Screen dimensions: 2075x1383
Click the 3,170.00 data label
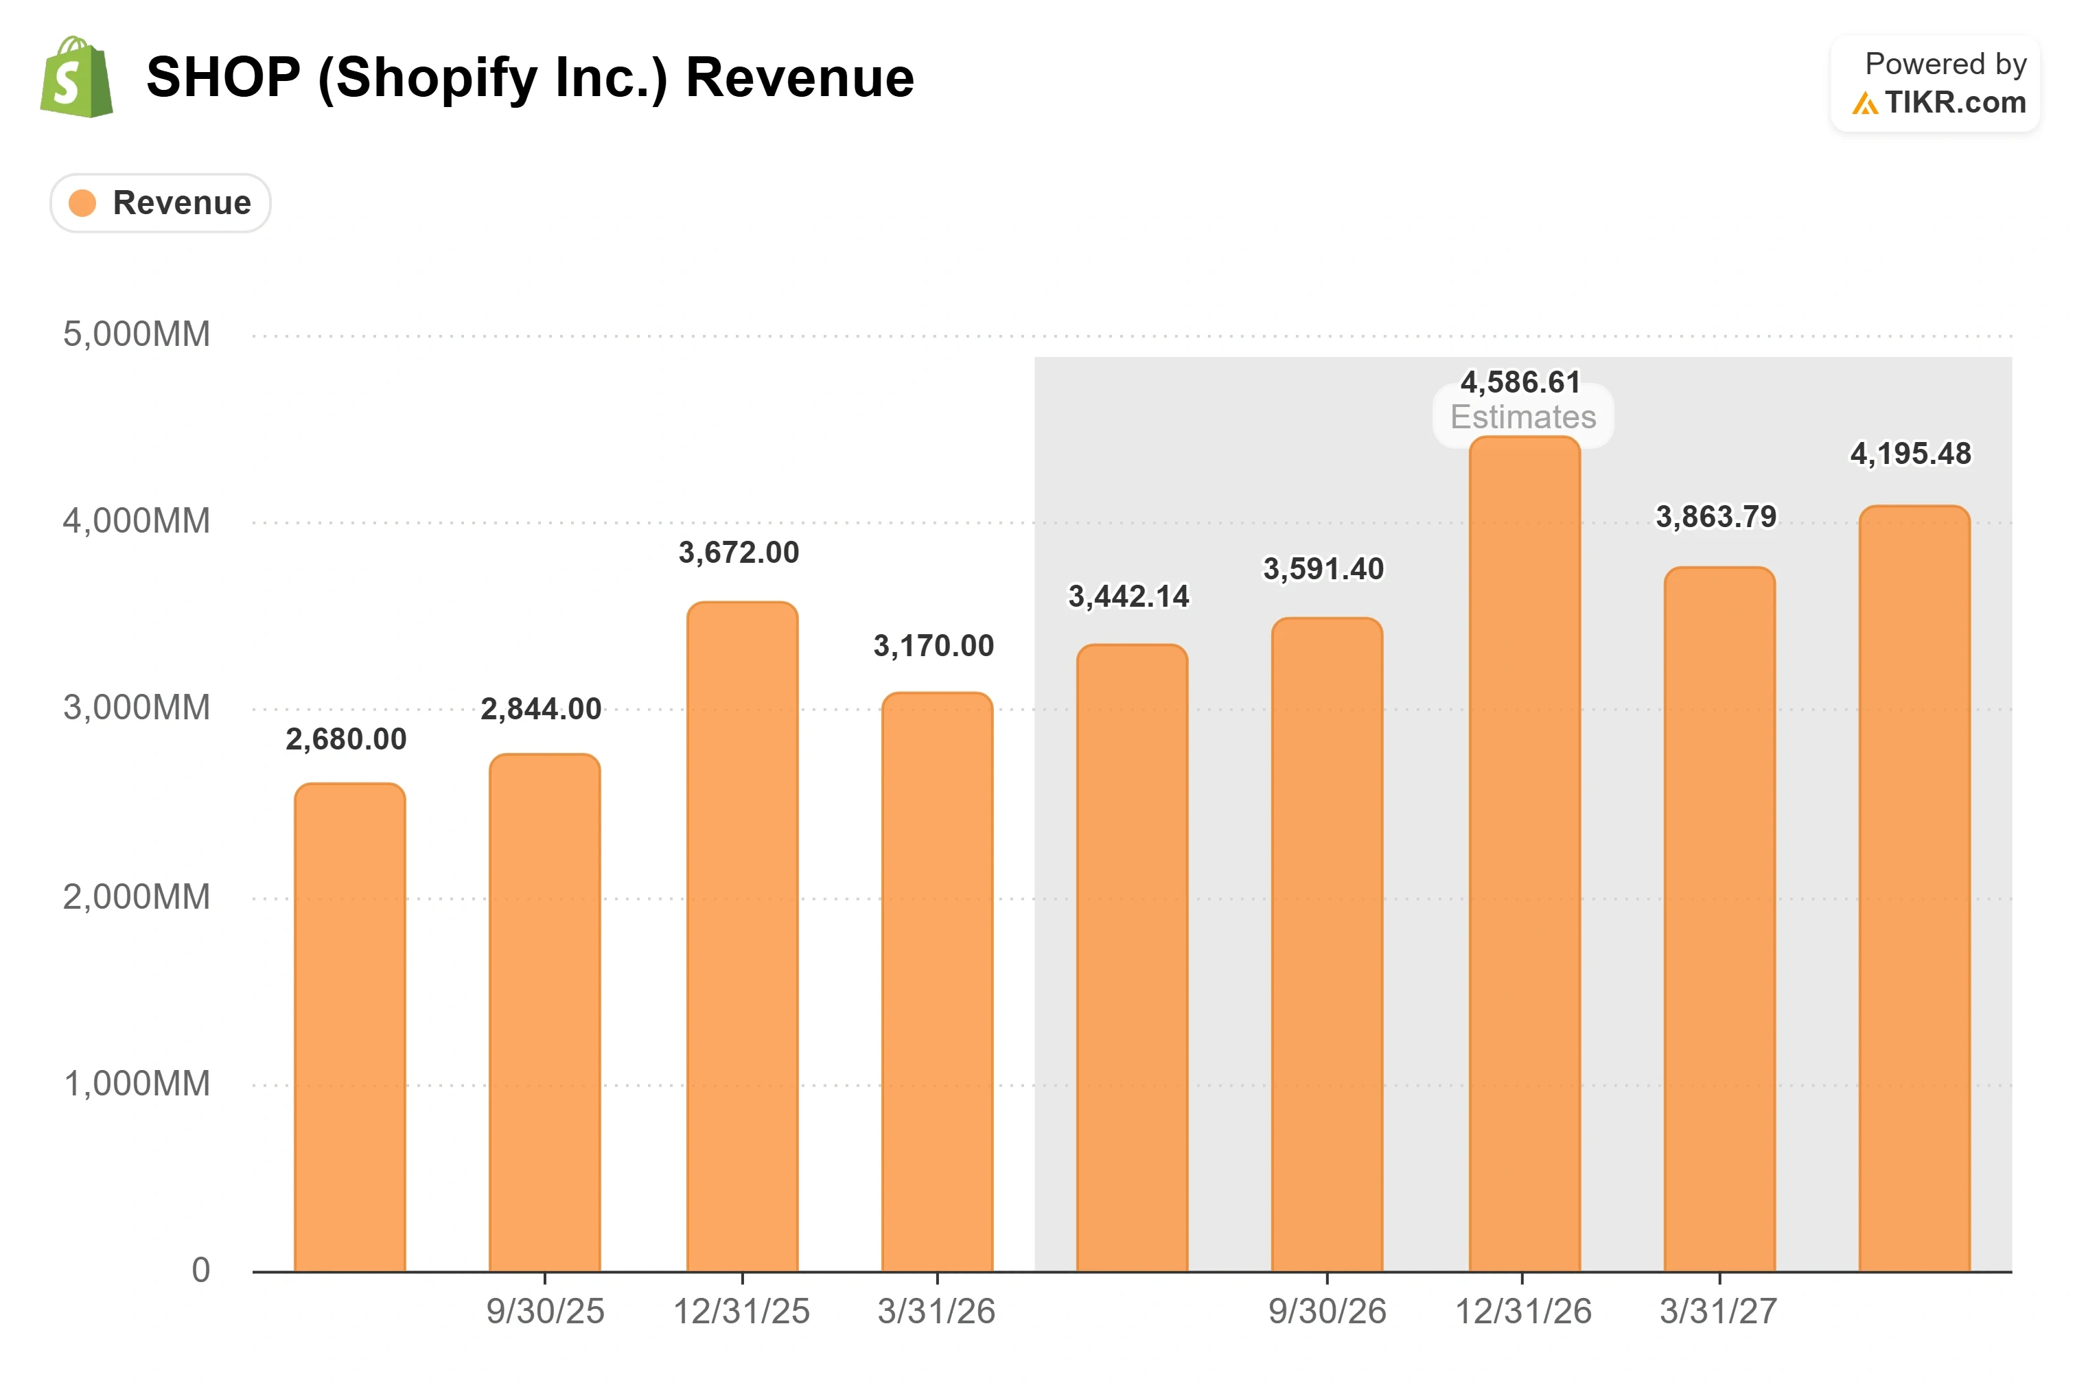[934, 647]
